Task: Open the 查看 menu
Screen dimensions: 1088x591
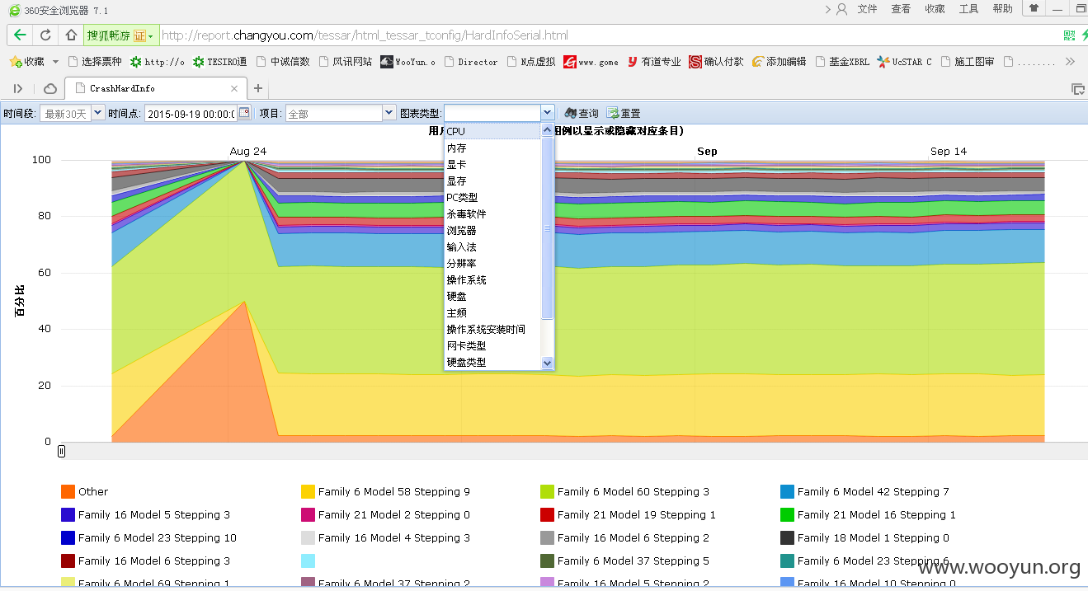Action: coord(901,9)
